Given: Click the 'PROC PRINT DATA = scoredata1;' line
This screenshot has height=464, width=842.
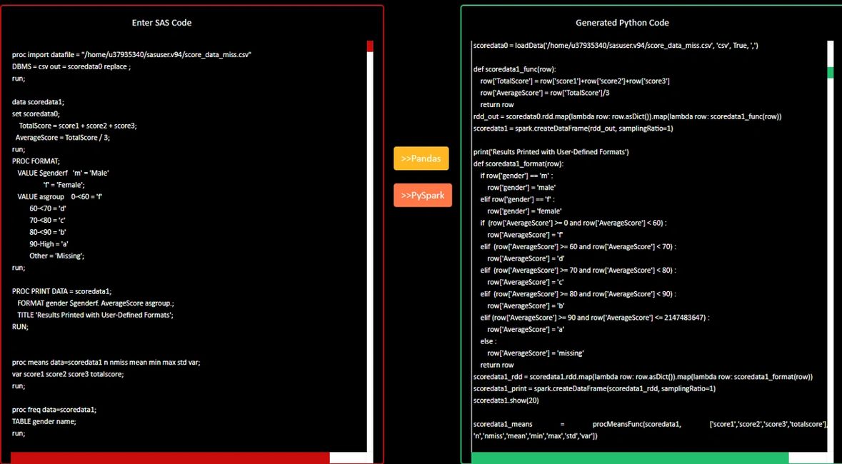Looking at the screenshot, I should click(62, 291).
